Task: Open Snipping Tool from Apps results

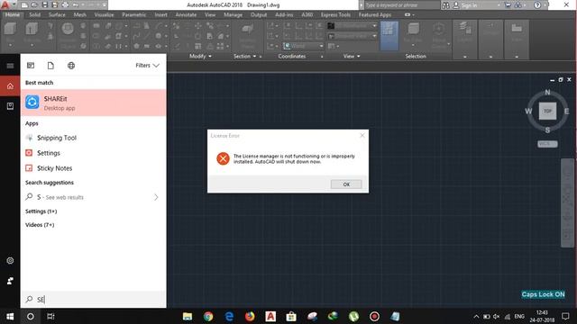Action: [x=57, y=138]
